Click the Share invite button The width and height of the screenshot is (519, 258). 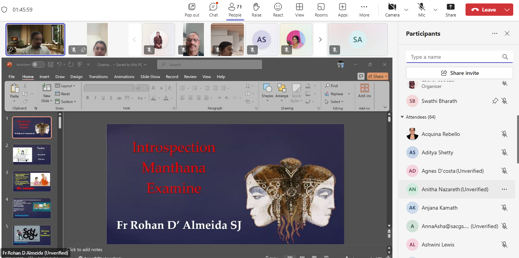coord(459,73)
